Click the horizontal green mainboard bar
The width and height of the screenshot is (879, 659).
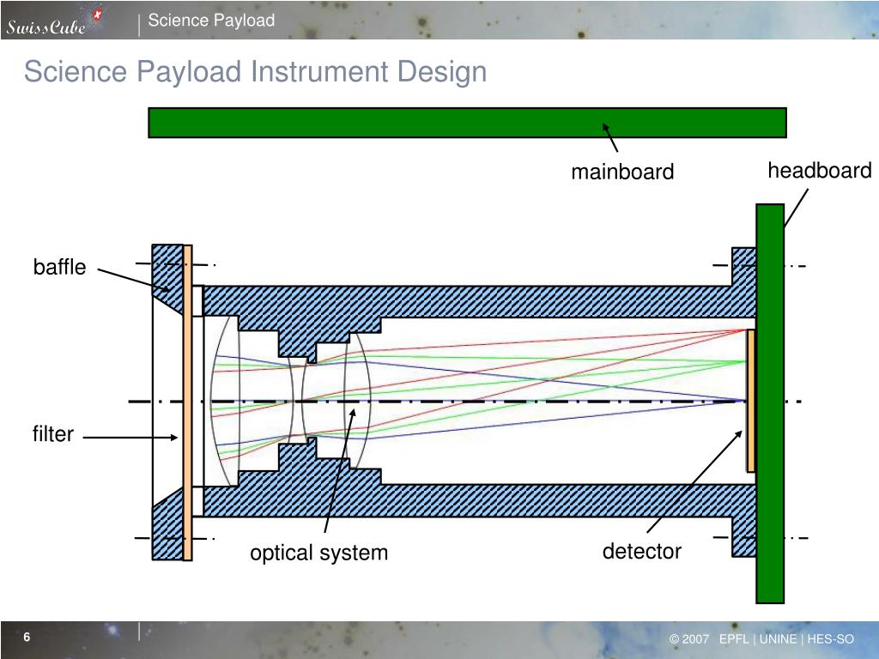(x=468, y=123)
